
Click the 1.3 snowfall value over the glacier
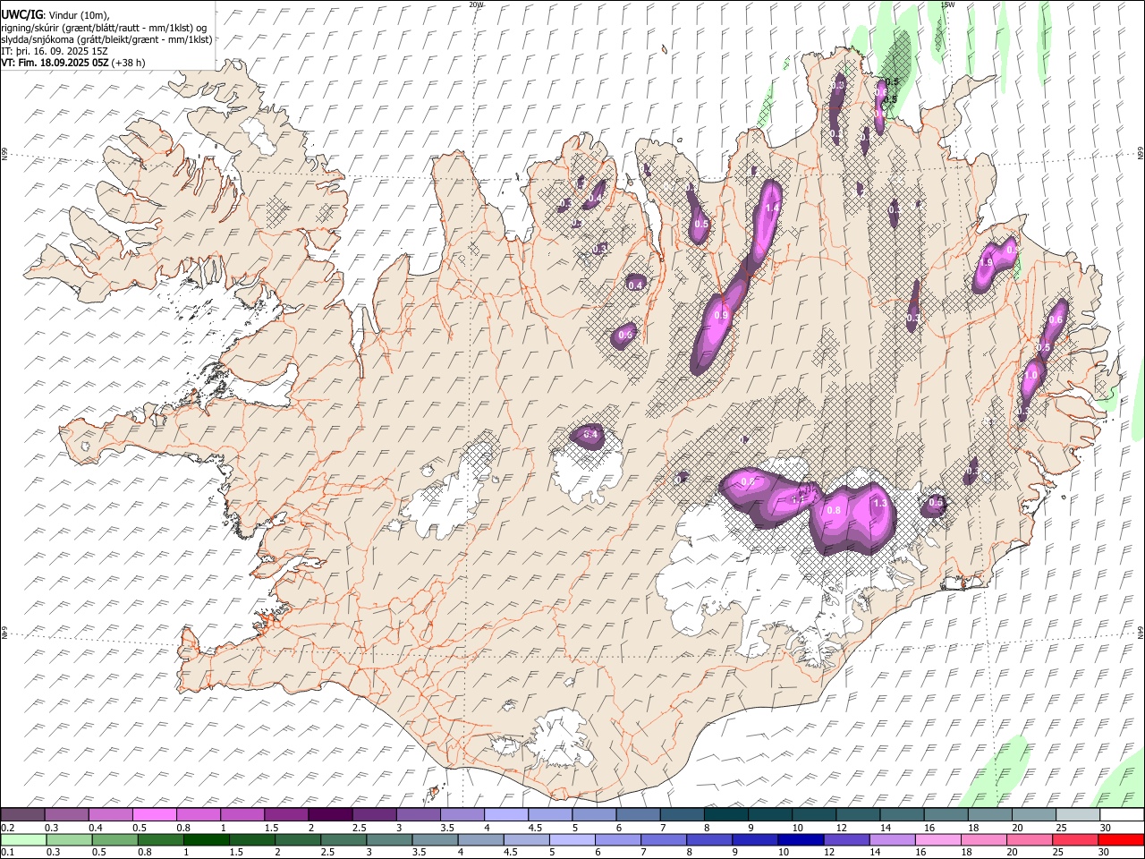879,504
